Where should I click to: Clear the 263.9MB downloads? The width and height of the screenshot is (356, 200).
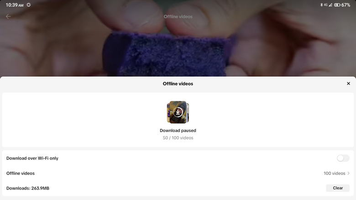pyautogui.click(x=338, y=188)
